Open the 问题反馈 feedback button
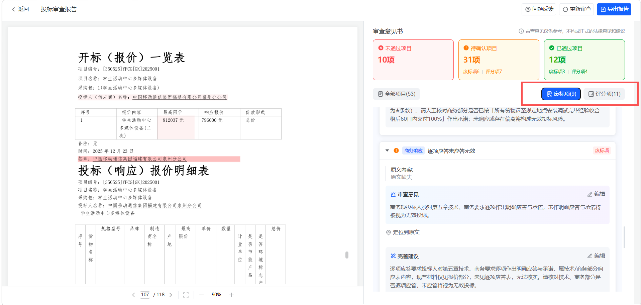The width and height of the screenshot is (641, 305). [539, 9]
